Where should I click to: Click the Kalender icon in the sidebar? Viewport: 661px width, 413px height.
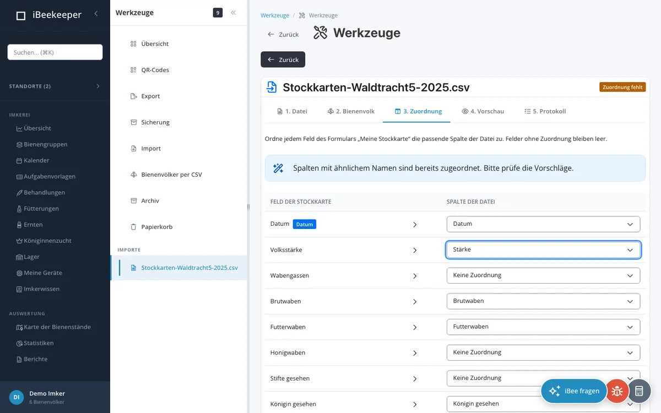point(19,161)
